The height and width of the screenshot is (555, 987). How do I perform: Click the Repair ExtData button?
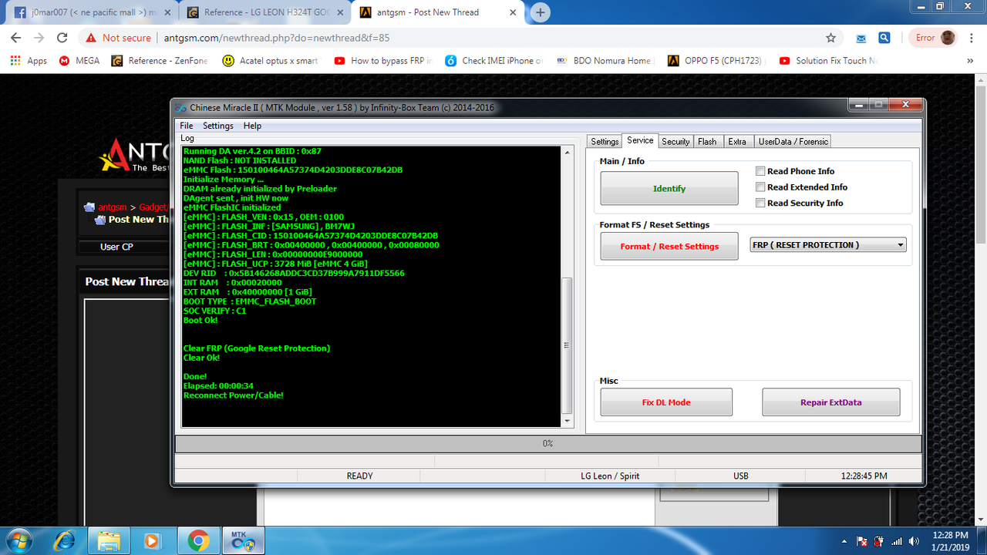pyautogui.click(x=831, y=402)
